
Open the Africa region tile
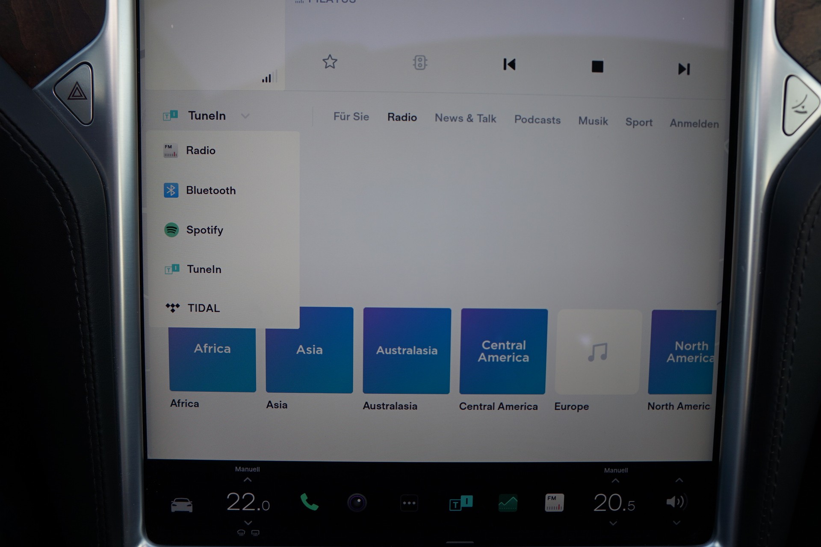tap(213, 360)
